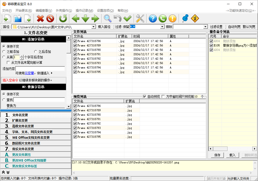Enable the 从文件名末尾向前计算 checkbox
The width and height of the screenshot is (258, 181).
tap(9, 62)
